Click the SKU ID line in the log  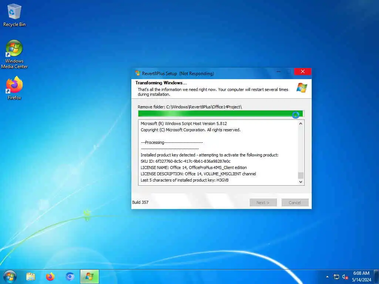tap(185, 161)
